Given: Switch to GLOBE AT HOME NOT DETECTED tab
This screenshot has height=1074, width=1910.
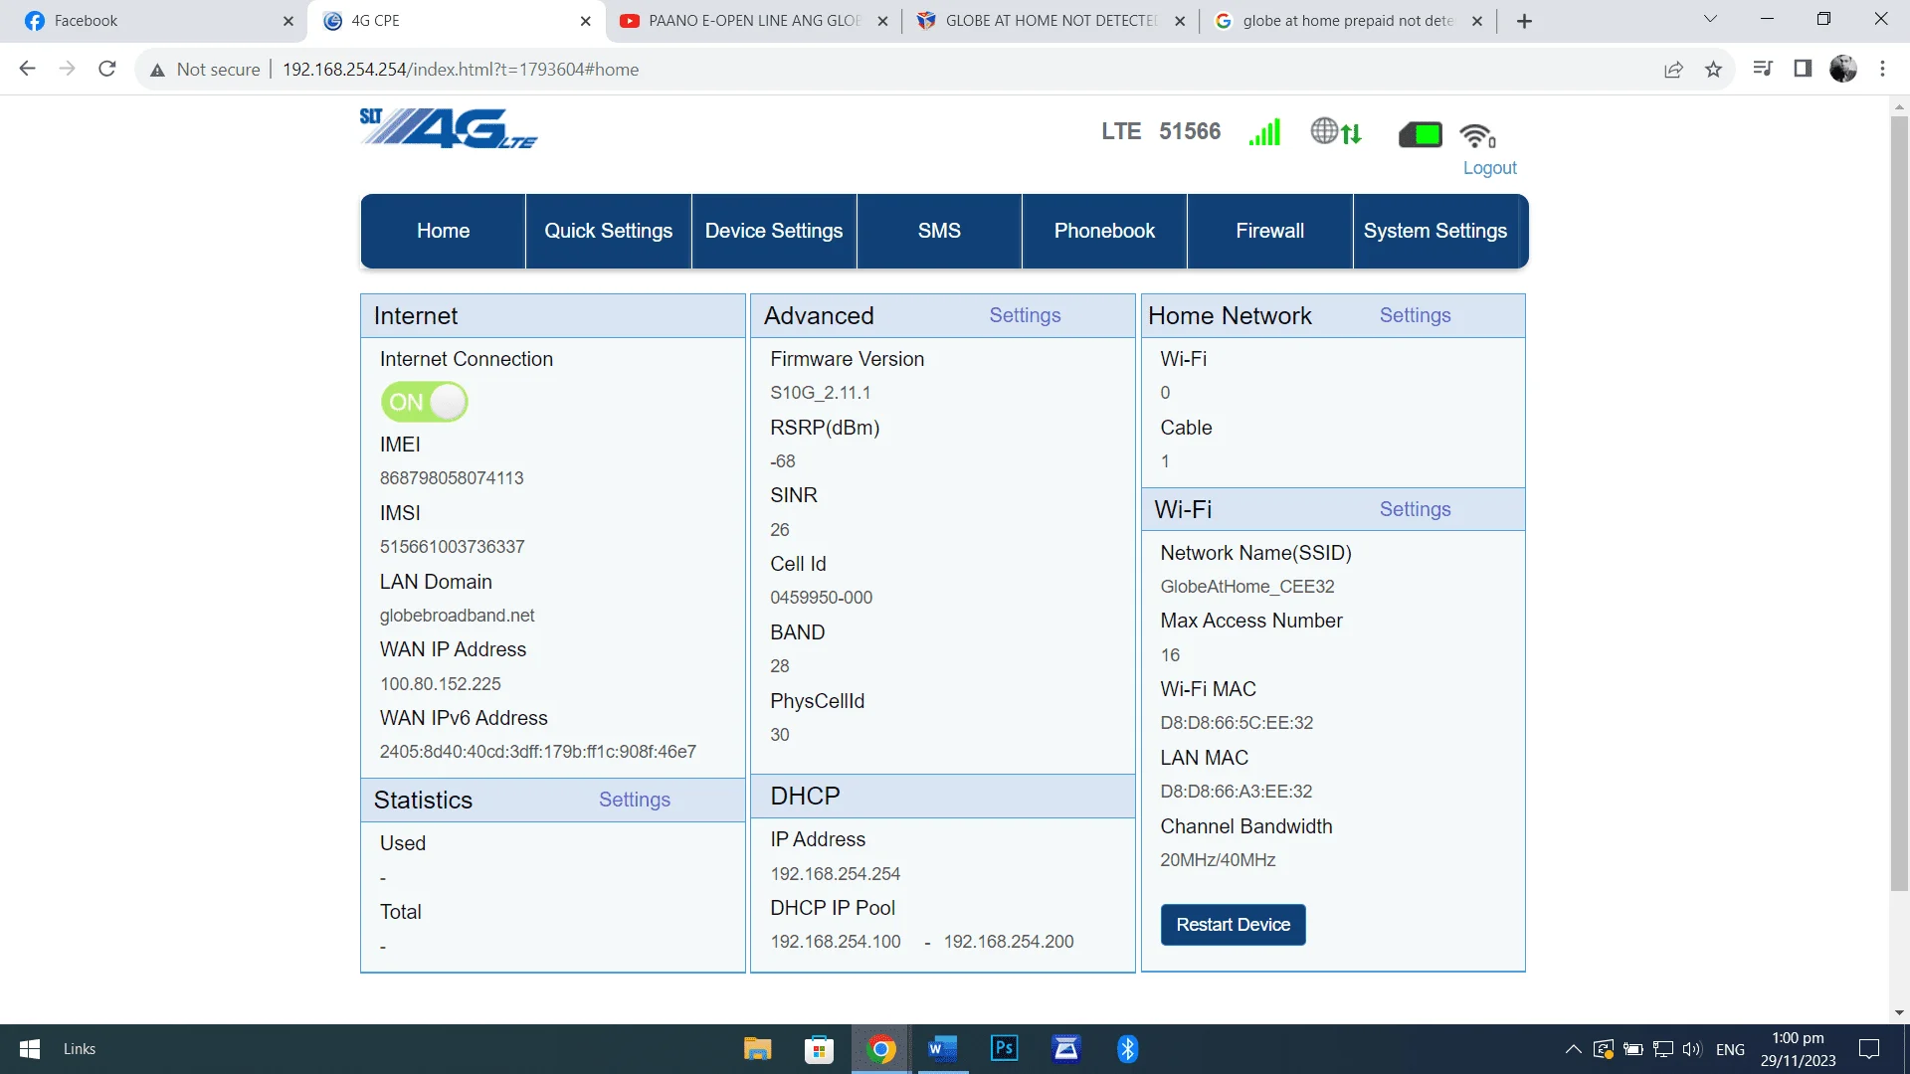Looking at the screenshot, I should [x=1050, y=21].
